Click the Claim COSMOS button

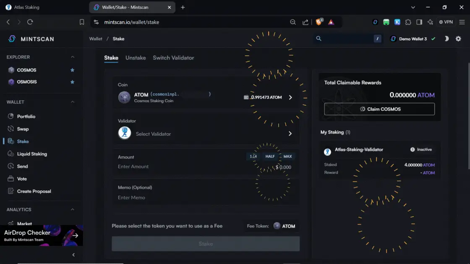[379, 109]
